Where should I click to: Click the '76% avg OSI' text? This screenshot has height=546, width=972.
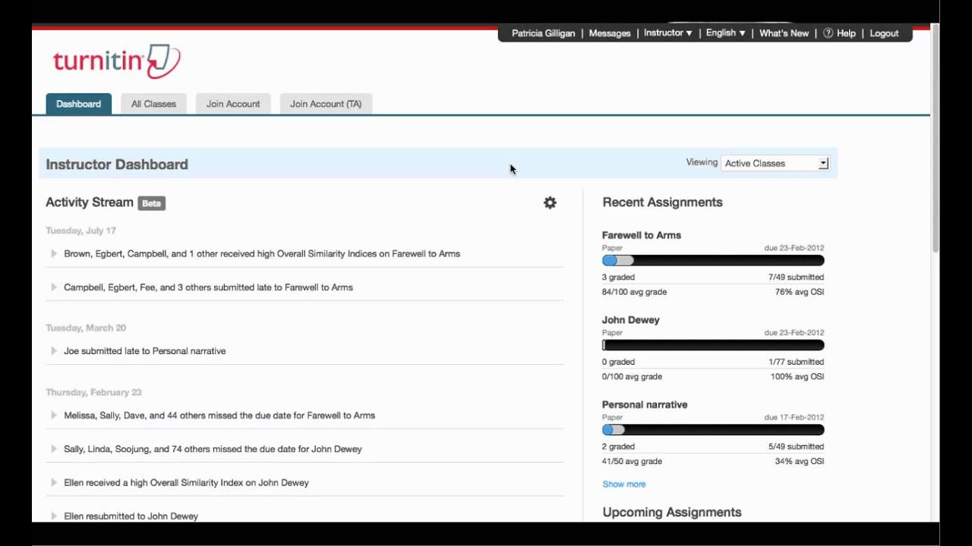click(x=800, y=292)
